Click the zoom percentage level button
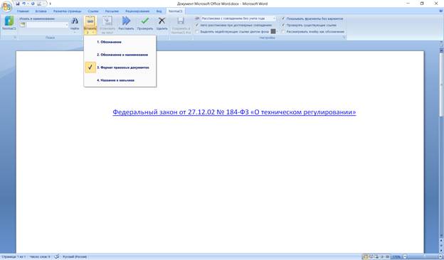Viewport: 444px width, 260px height. coord(396,257)
